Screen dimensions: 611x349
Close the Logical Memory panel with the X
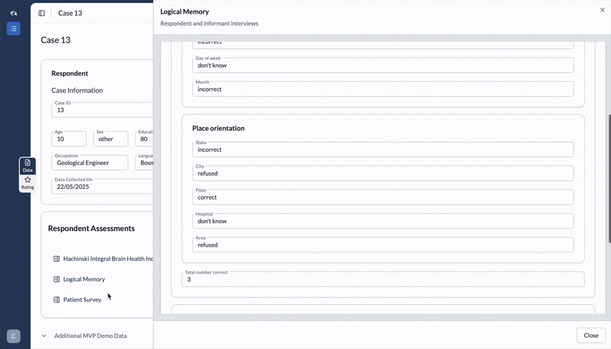click(602, 10)
